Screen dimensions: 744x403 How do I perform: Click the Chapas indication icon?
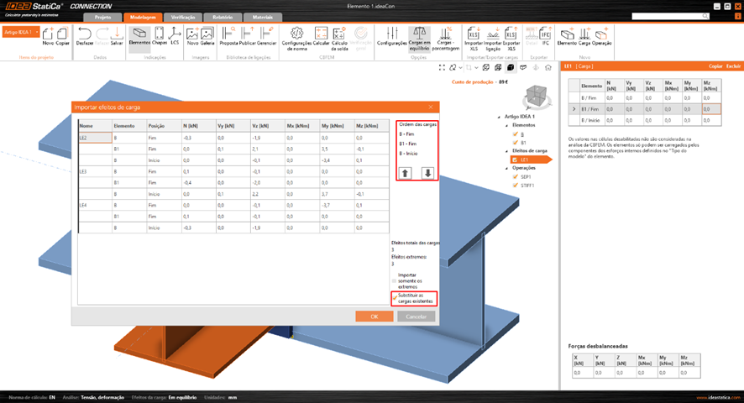[160, 36]
